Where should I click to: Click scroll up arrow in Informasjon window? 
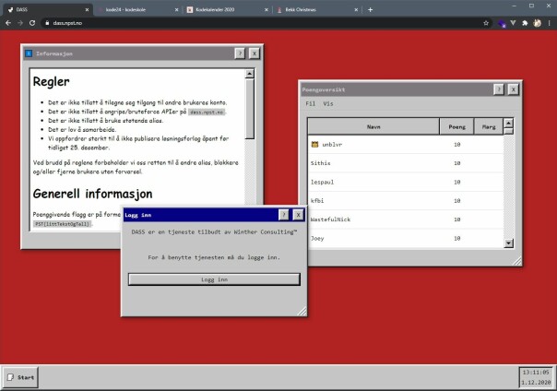(x=250, y=74)
